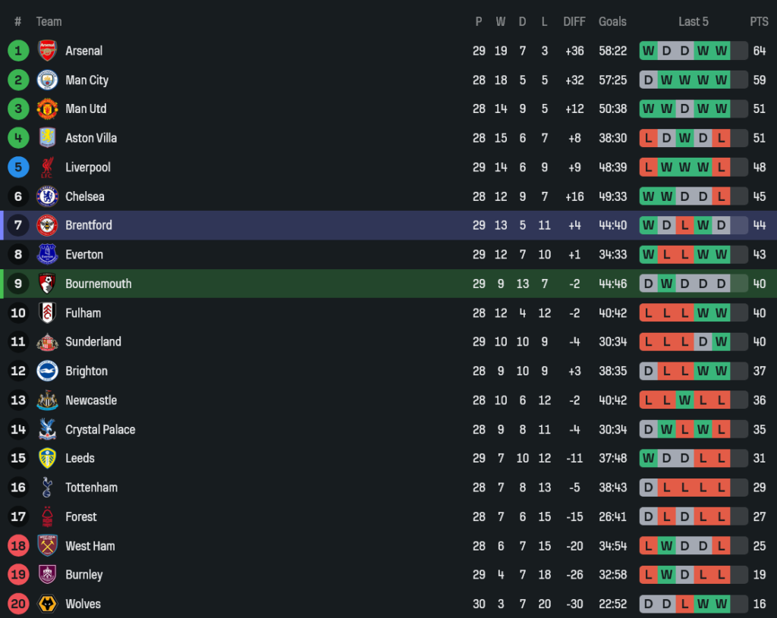The image size is (777, 618).
Task: Click the Tottenham club crest
Action: click(47, 488)
